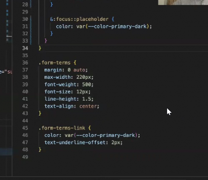Image resolution: width=208 pixels, height=180 pixels.
Task: Place cursor in the &:focus::placeholder selector
Action: click(x=79, y=19)
